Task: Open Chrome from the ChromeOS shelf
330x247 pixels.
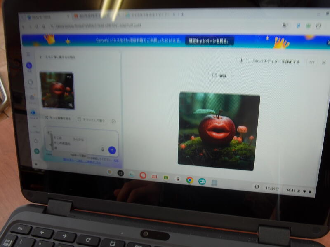Action: (x=189, y=180)
